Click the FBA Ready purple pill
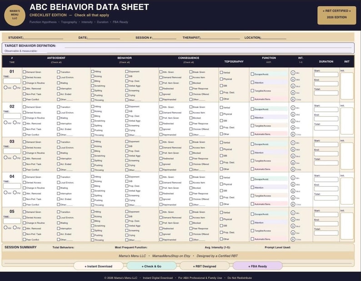361x281 pixels. point(258,266)
